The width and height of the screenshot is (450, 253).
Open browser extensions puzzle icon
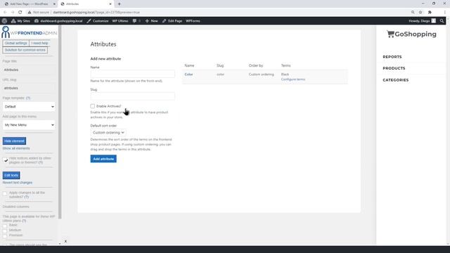430,13
